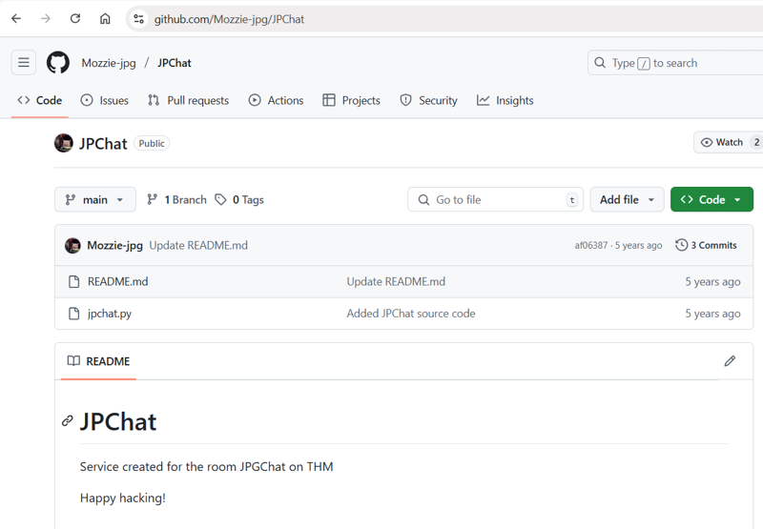Click the anchor link icon beside JPChat heading
The image size is (763, 529).
[x=68, y=421]
